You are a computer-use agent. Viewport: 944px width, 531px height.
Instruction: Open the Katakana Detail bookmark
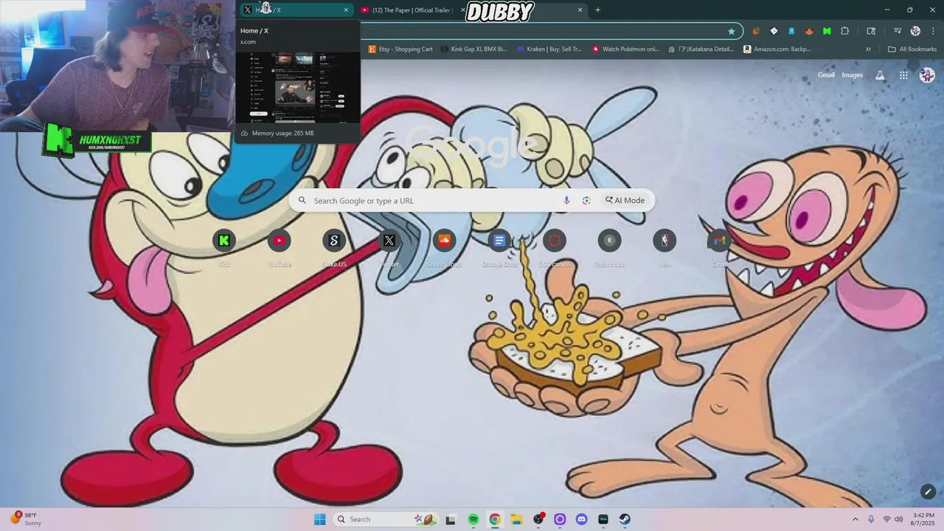pyautogui.click(x=701, y=49)
